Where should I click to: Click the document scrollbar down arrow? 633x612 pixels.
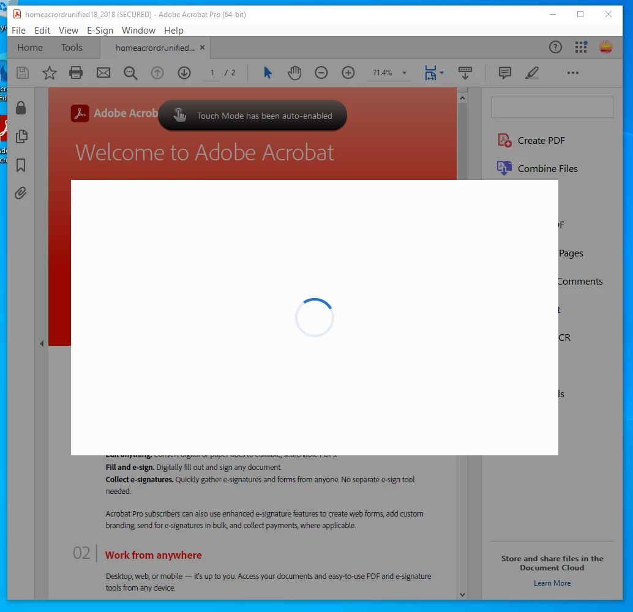[463, 595]
